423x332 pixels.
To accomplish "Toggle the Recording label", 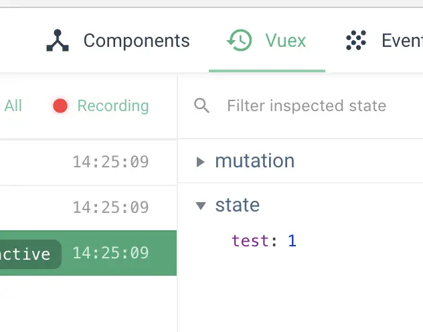I will pos(112,106).
